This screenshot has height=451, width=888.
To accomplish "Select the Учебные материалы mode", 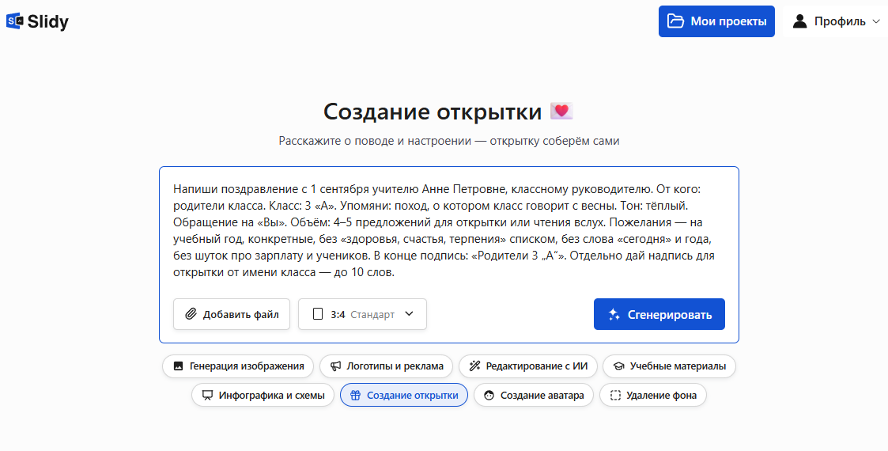I will 670,366.
